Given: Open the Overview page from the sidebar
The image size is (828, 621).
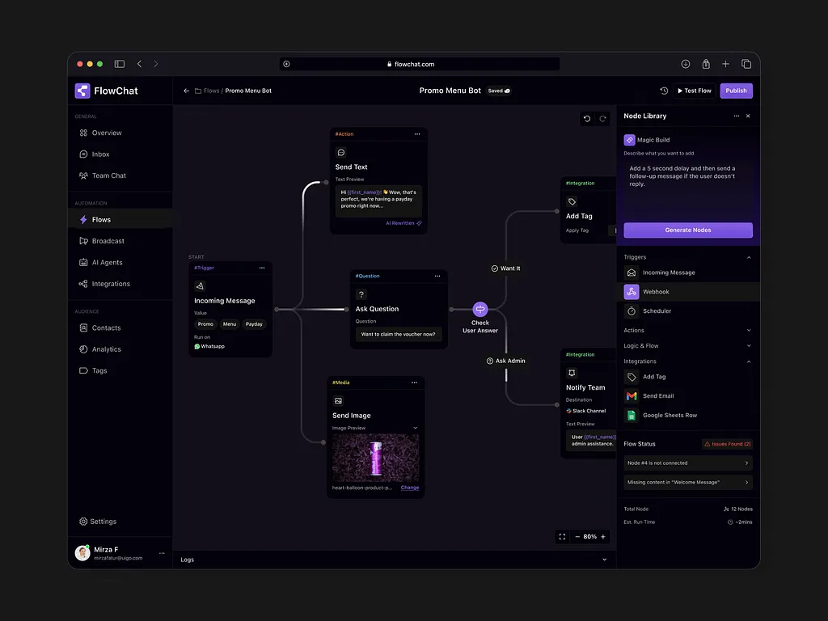Looking at the screenshot, I should tap(104, 132).
